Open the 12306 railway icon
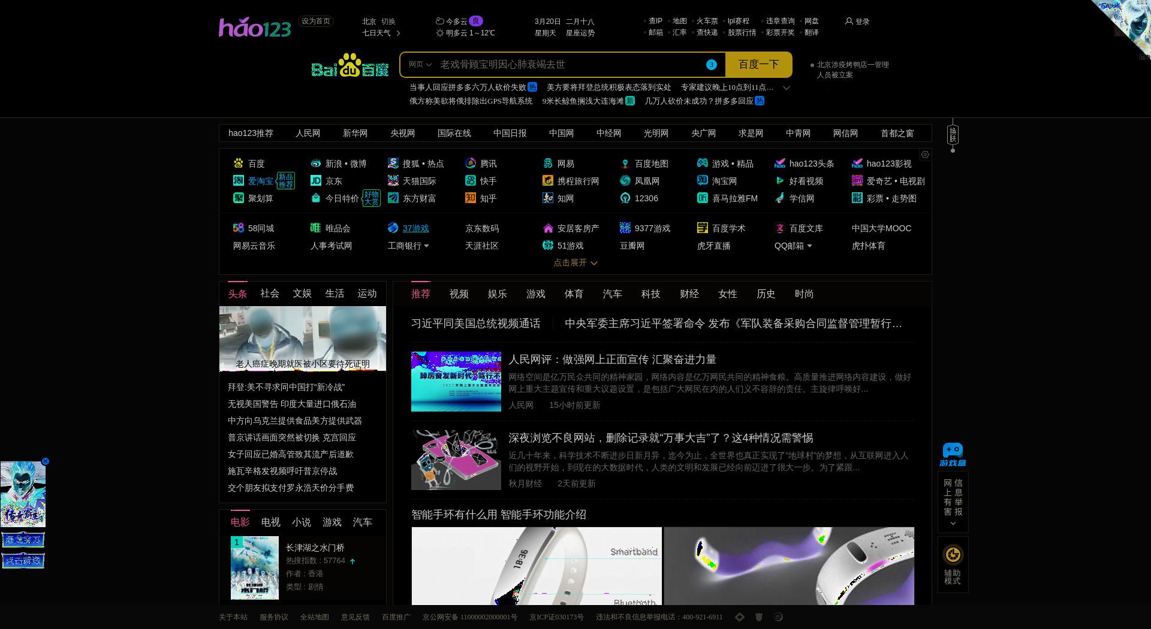This screenshot has height=629, width=1151. (x=625, y=198)
